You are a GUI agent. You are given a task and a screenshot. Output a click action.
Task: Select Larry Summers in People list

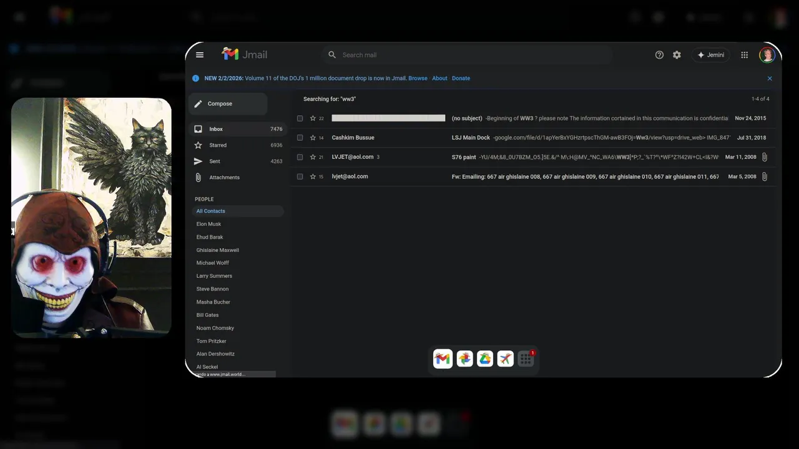(214, 276)
